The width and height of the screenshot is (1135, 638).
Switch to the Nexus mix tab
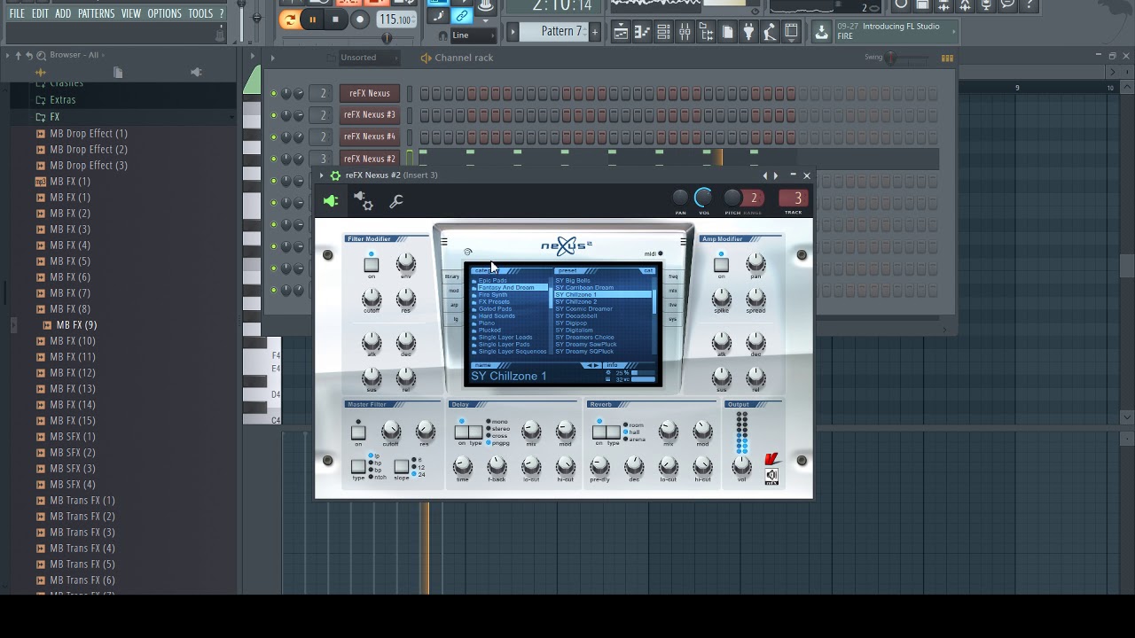pyautogui.click(x=673, y=291)
